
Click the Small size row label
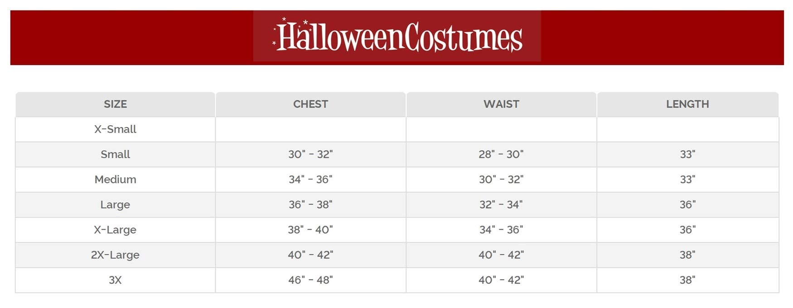[x=115, y=154]
